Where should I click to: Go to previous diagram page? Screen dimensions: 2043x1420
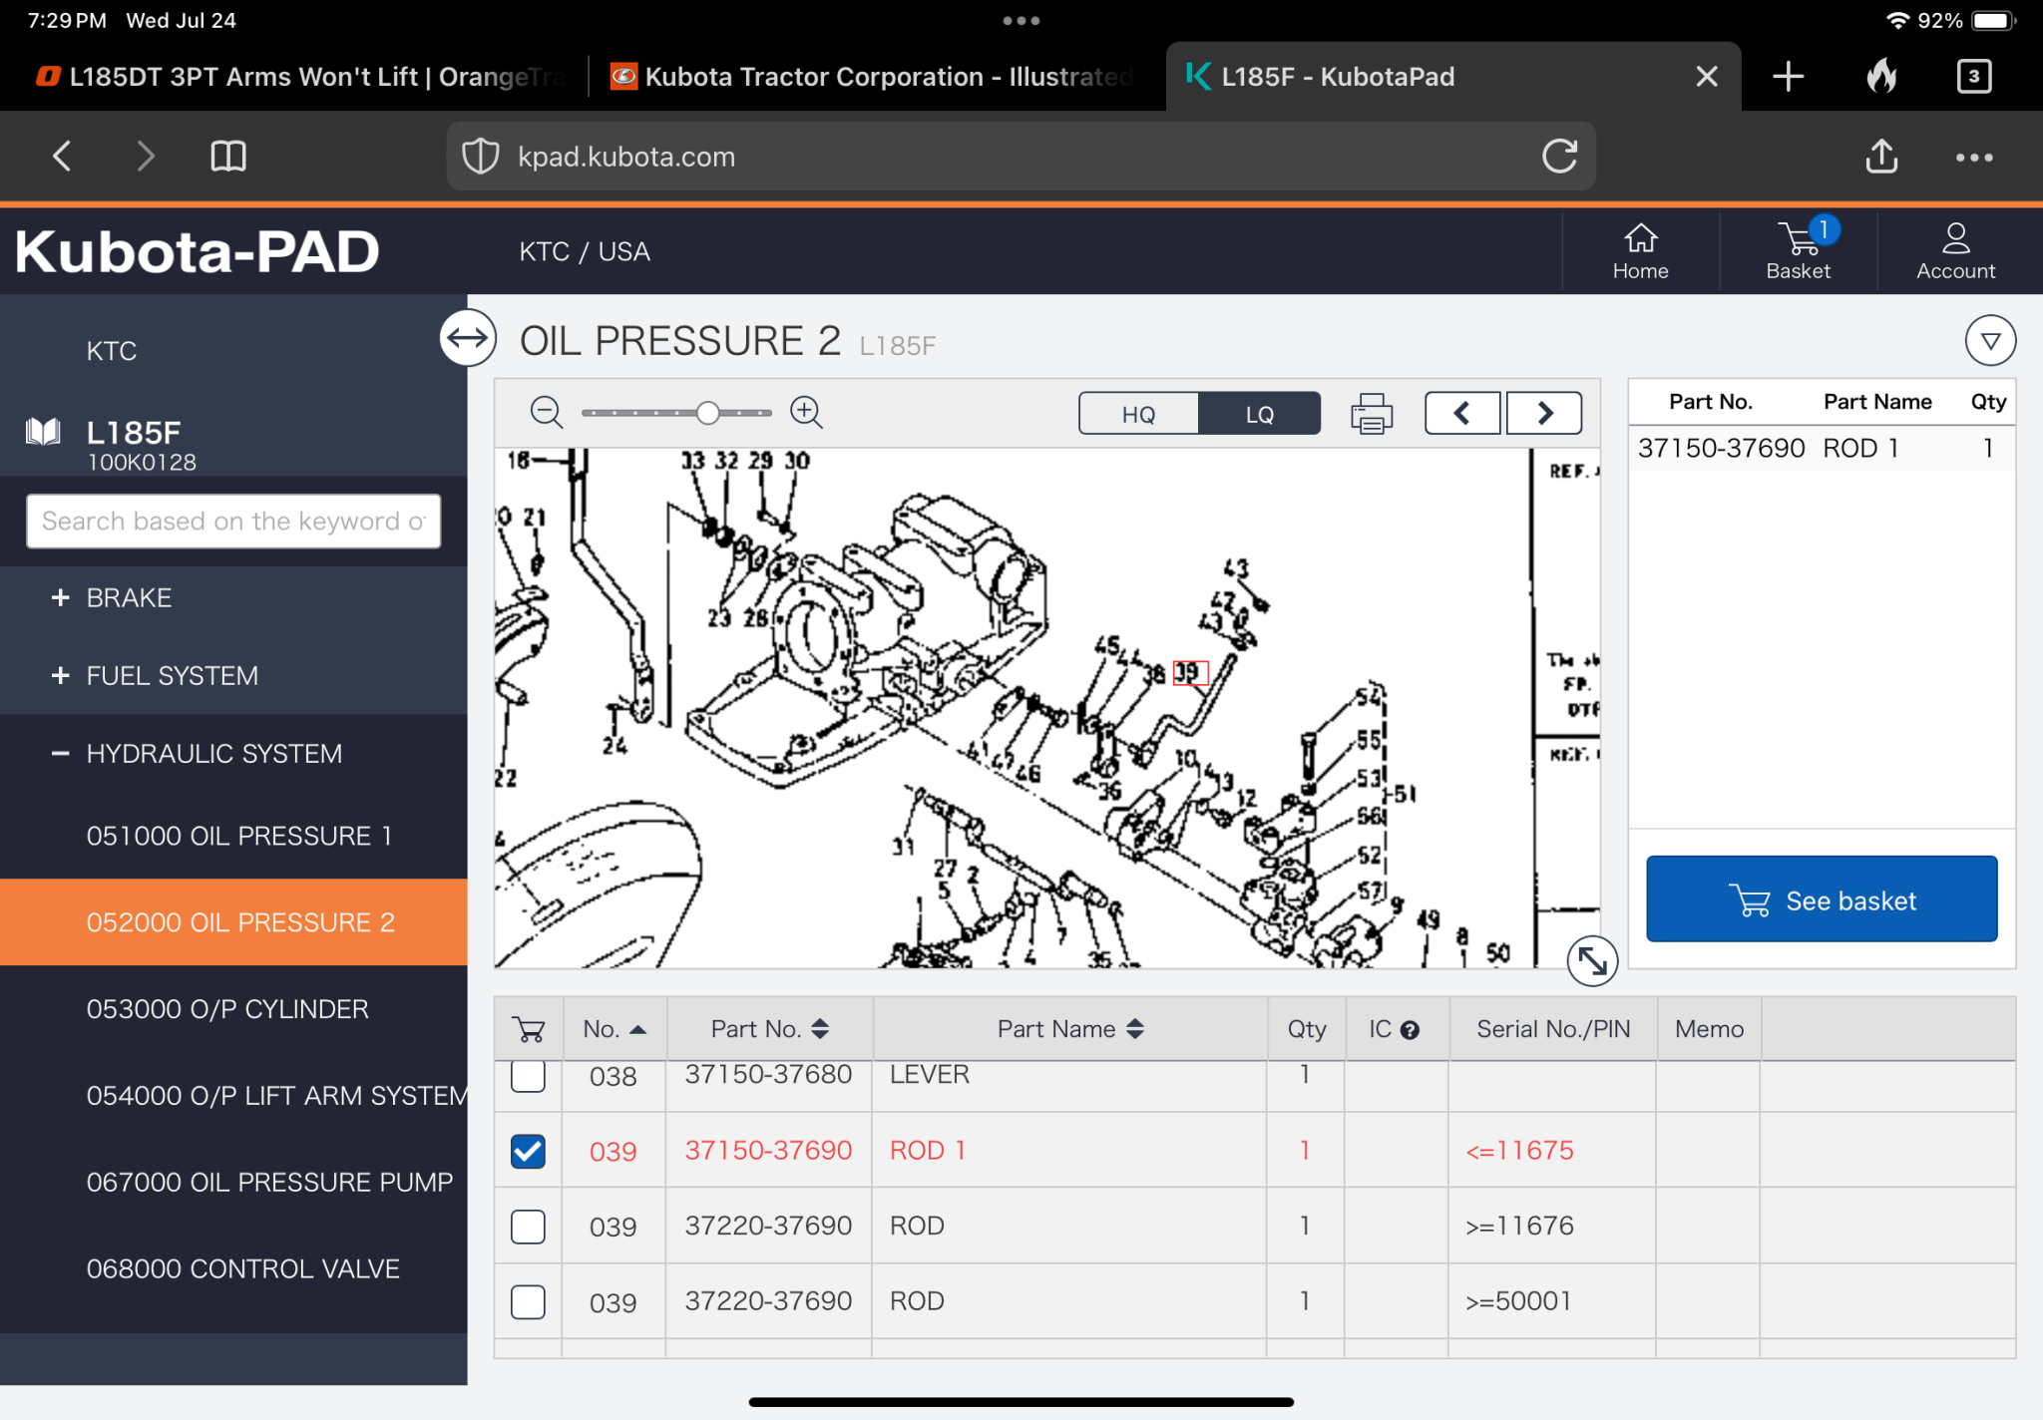1462,413
